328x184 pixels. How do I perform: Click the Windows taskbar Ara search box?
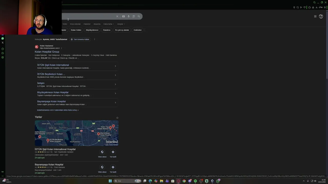(128, 181)
